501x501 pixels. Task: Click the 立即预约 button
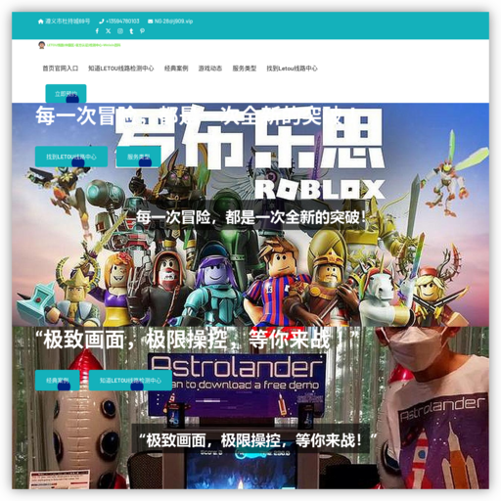click(66, 94)
